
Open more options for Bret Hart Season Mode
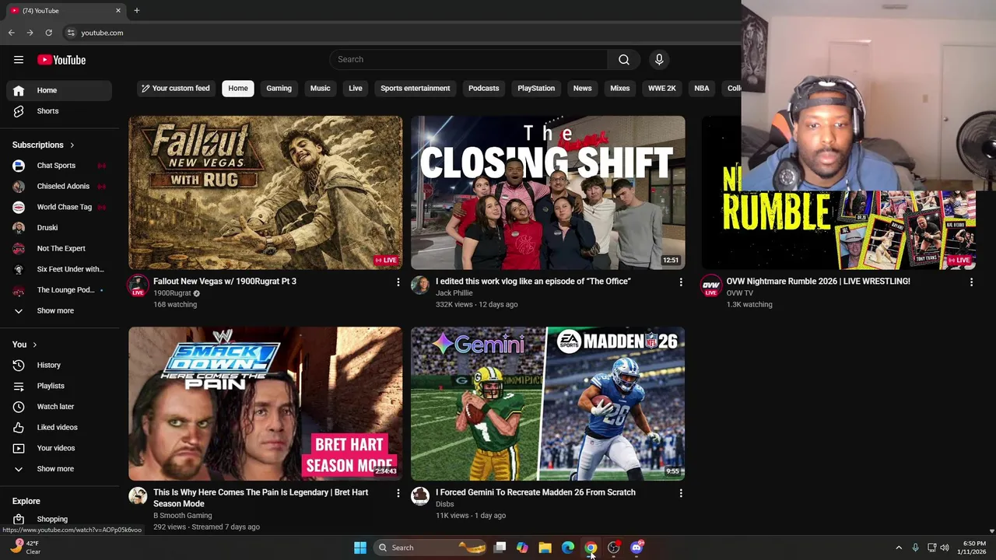pos(398,493)
